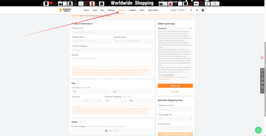Open the Privacy Policy link

(x=164, y=77)
